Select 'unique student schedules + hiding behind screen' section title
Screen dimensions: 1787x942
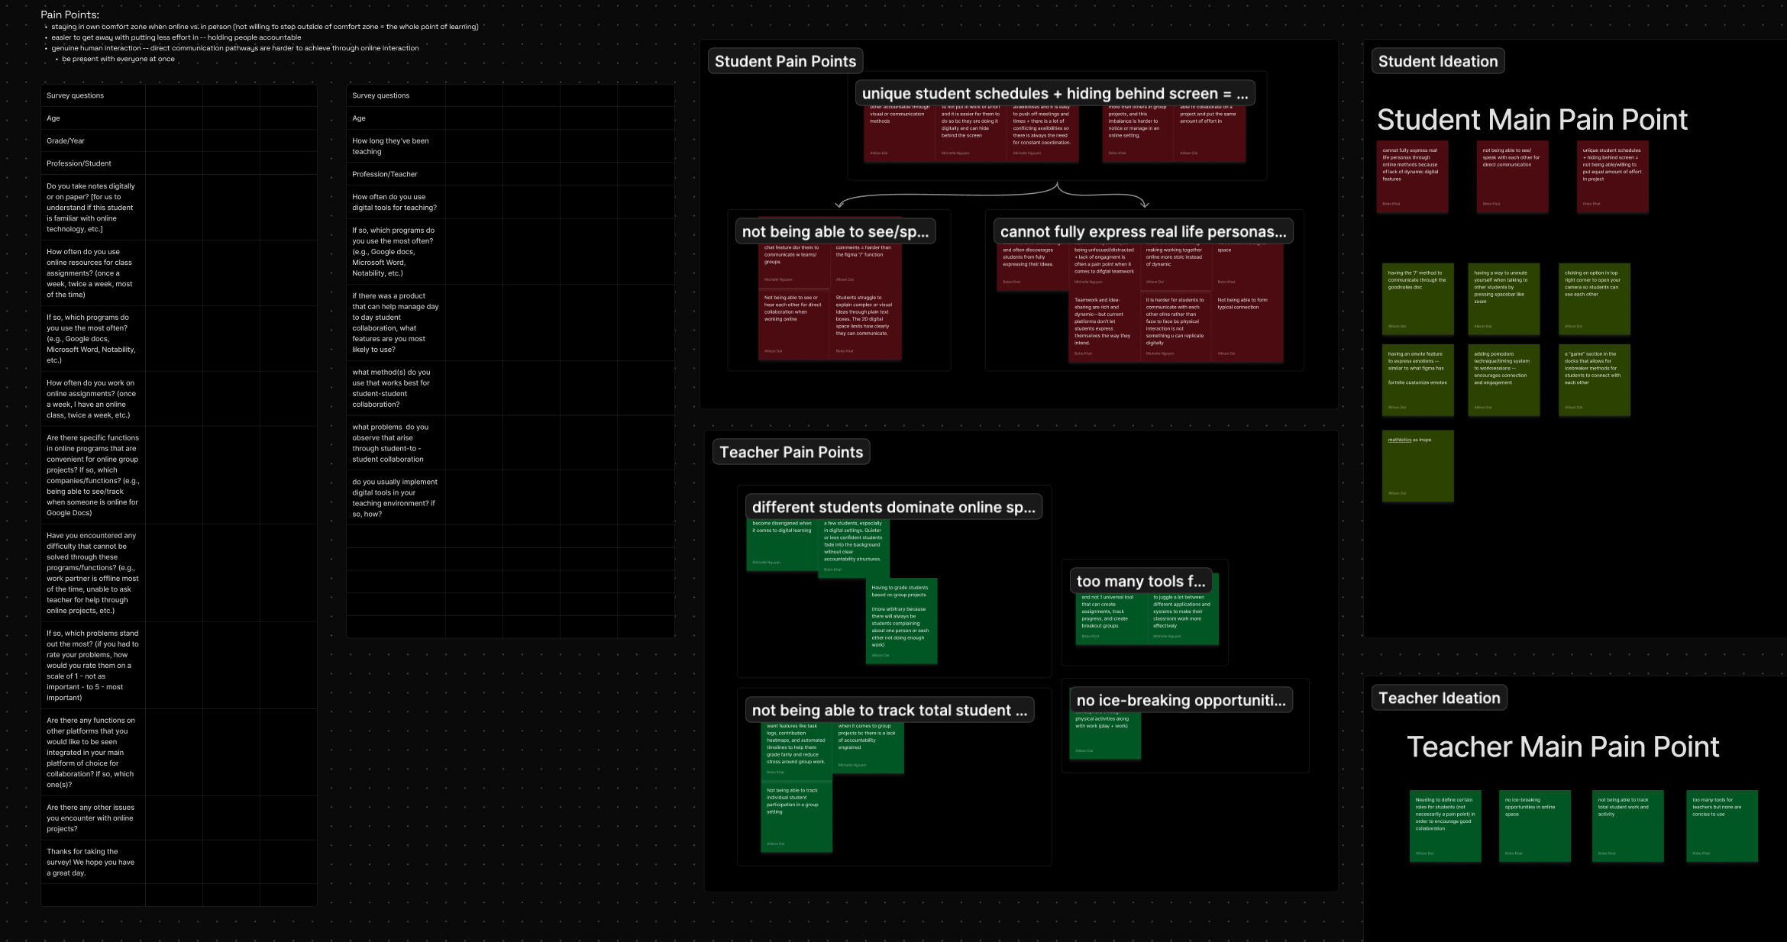(1054, 94)
